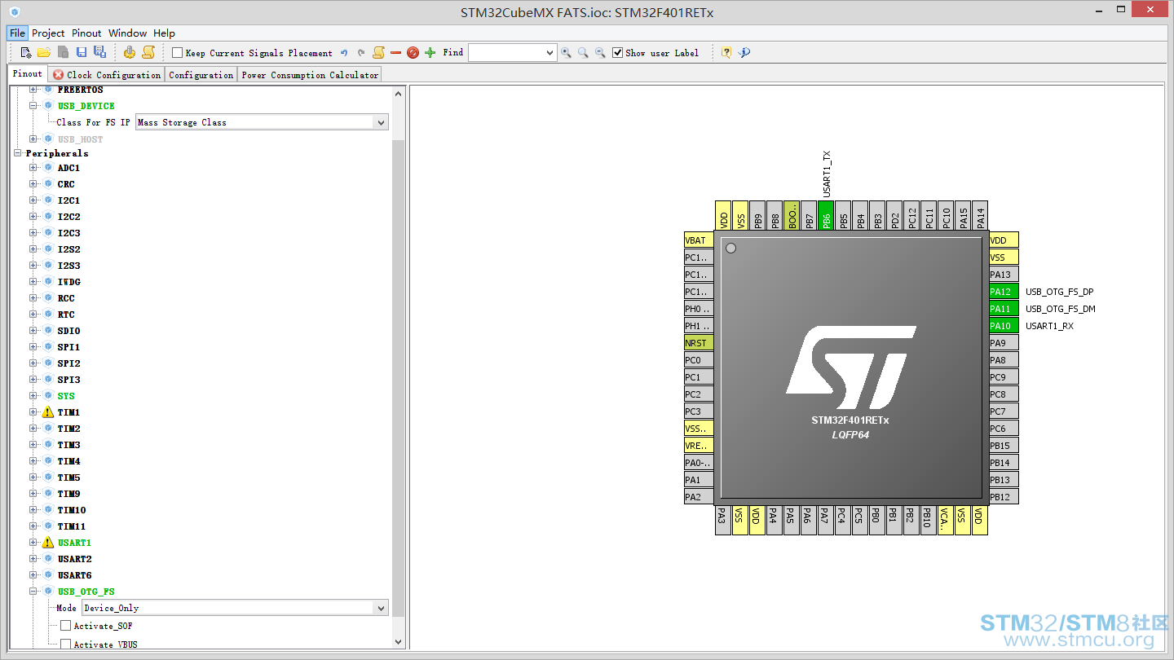Click the USART1 warning triangle icon

pos(48,543)
